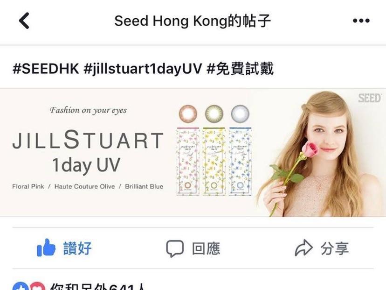Tap the Seed Hong Kong post title
Image resolution: width=386 pixels, height=290 pixels.
(193, 21)
